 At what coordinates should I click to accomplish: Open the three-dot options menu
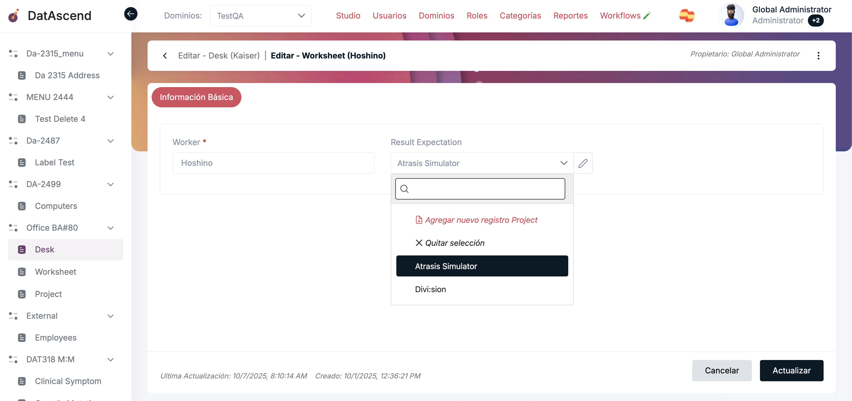(818, 55)
